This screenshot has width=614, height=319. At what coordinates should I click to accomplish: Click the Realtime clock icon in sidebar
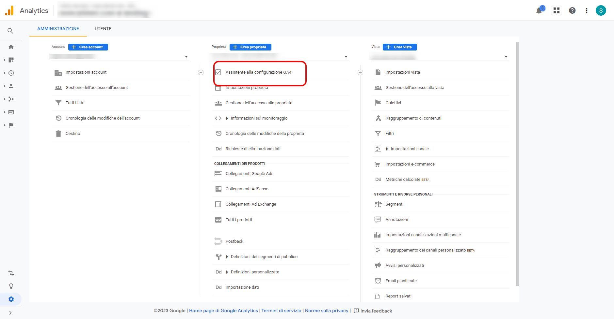click(x=11, y=73)
